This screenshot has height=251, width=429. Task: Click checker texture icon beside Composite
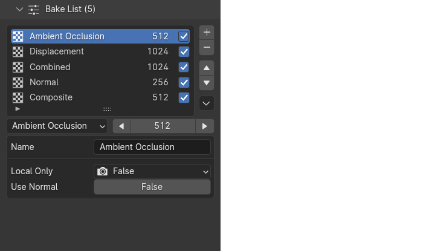click(18, 97)
